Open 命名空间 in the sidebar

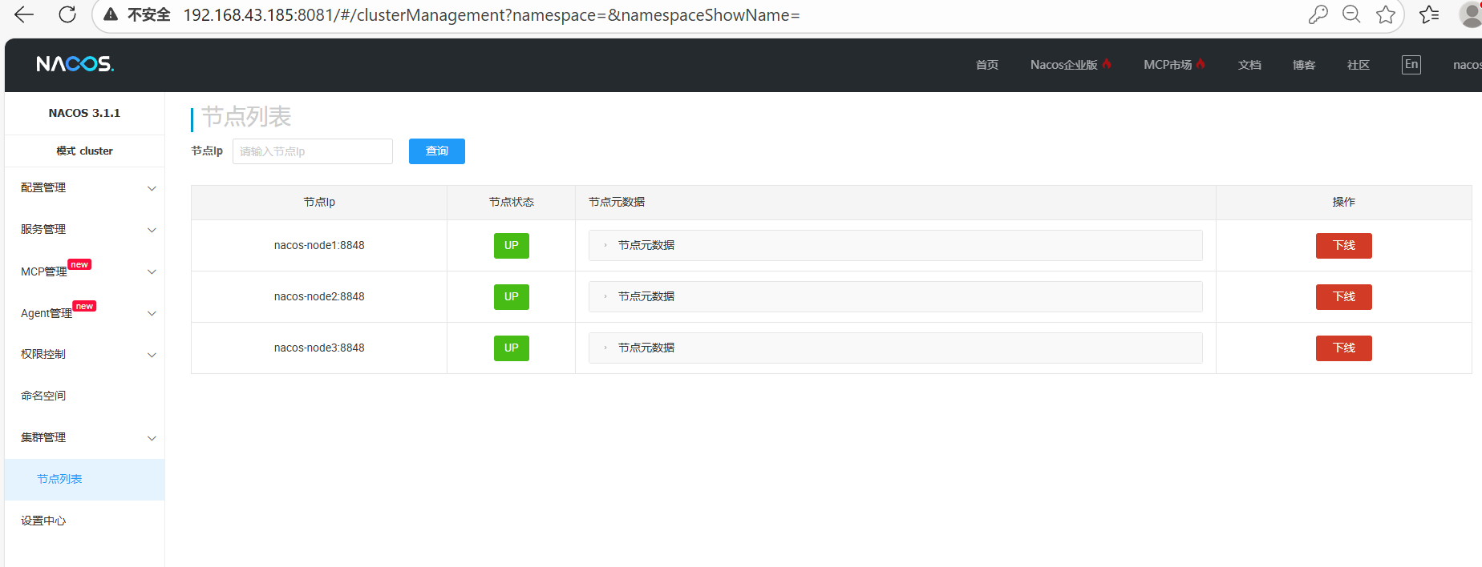click(x=85, y=396)
